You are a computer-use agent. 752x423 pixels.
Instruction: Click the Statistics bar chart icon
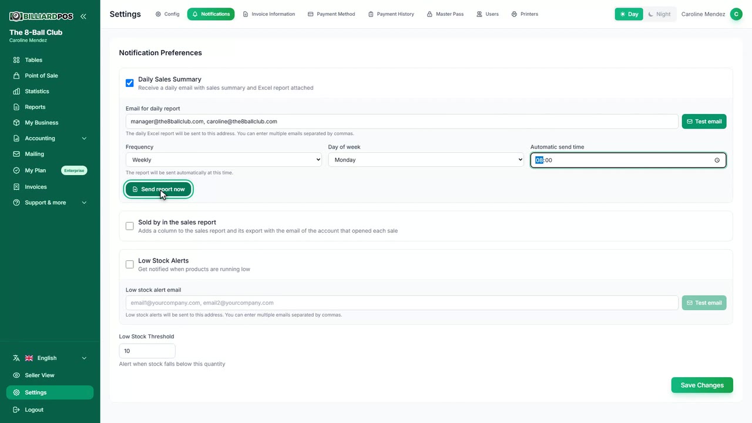coord(16,92)
